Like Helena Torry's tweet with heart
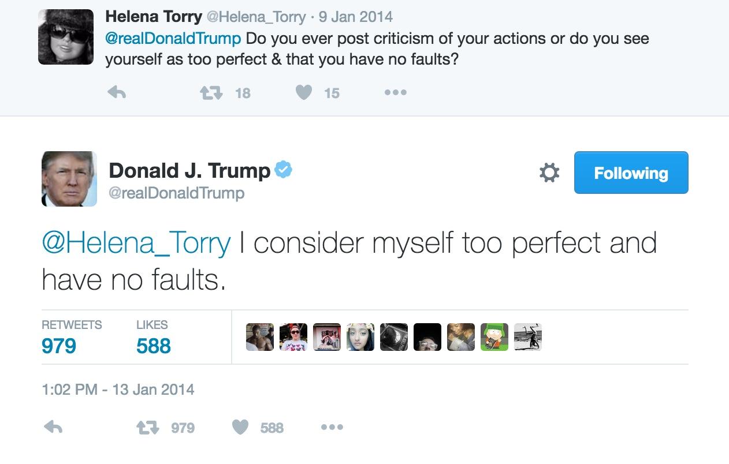Viewport: 729px width, 464px height. pos(304,92)
